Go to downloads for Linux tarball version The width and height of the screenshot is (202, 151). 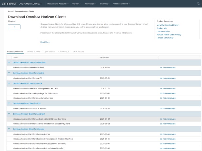point(168,98)
